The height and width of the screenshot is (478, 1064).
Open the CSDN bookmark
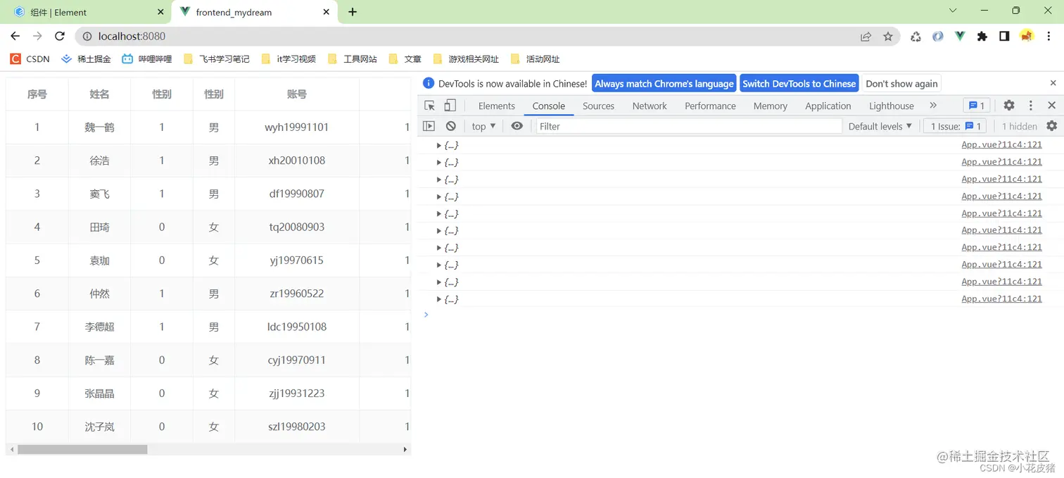coord(30,59)
